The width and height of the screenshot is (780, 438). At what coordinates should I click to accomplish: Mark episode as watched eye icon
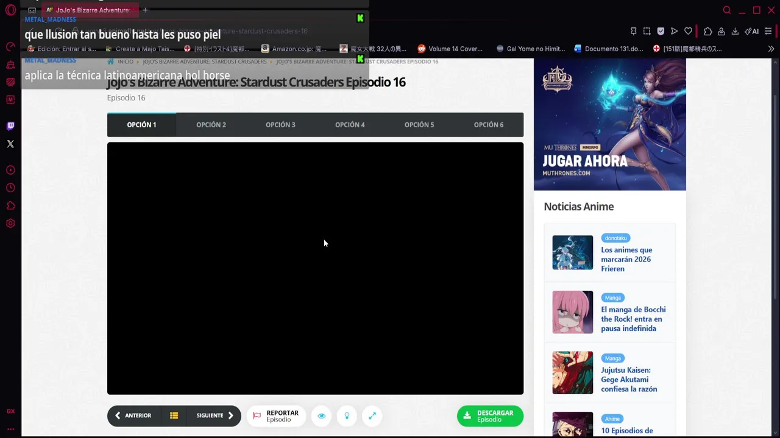pyautogui.click(x=321, y=415)
